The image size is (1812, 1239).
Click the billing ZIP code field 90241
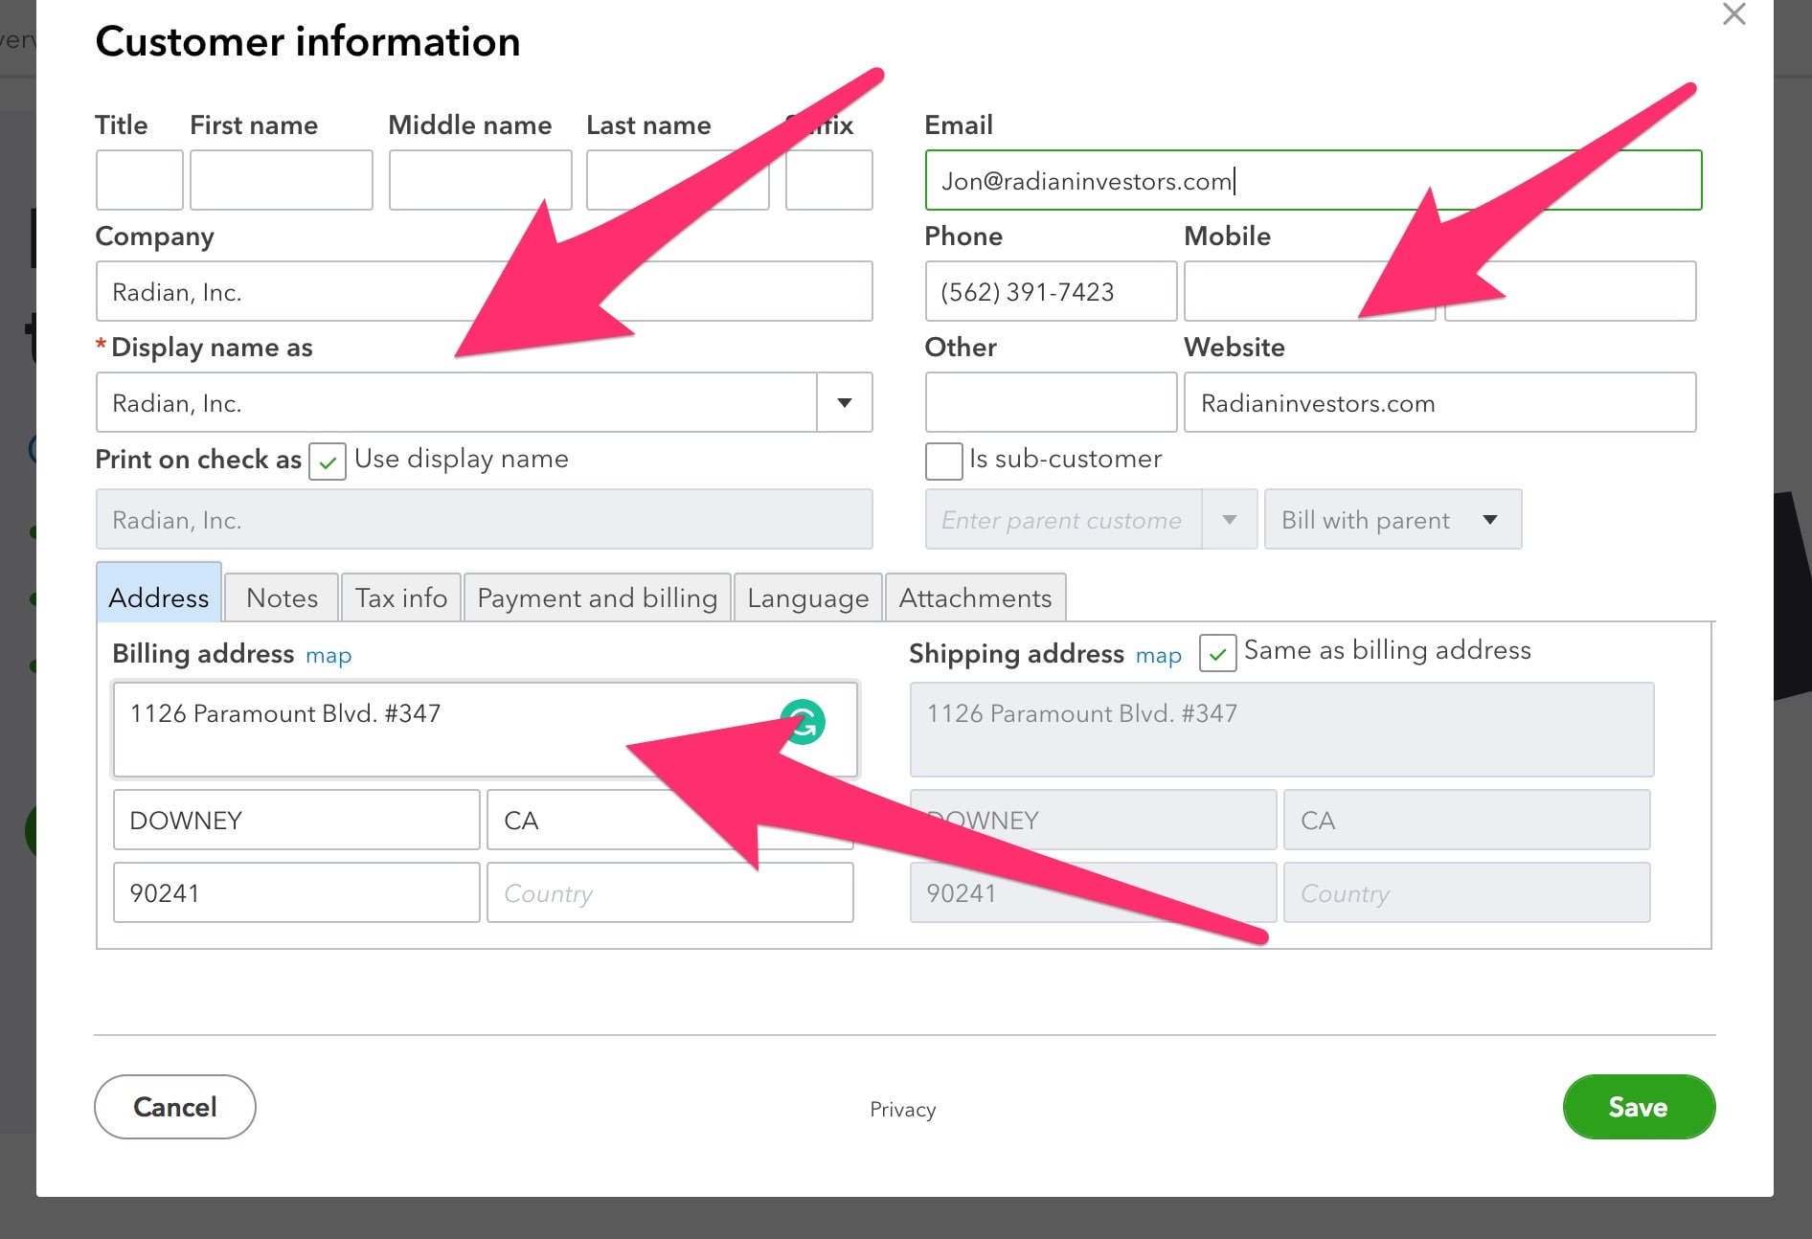pos(296,892)
